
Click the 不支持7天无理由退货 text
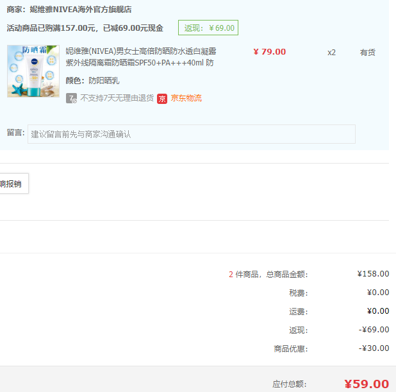tap(117, 98)
